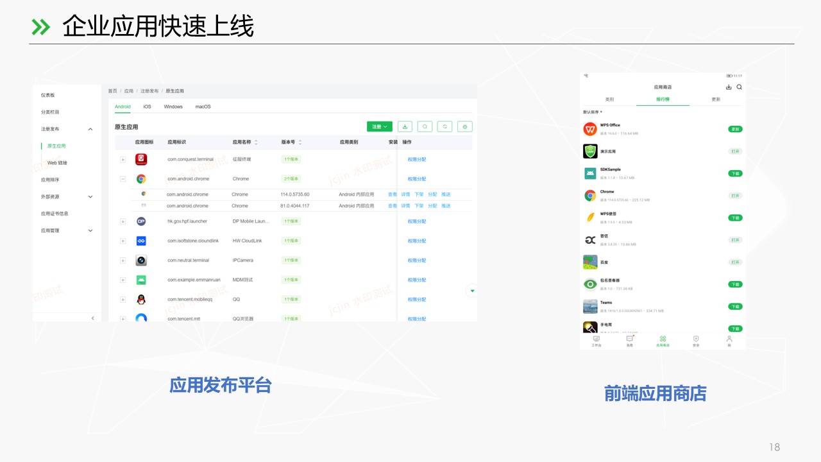
Task: Click the search icon in app store header
Action: coord(739,87)
